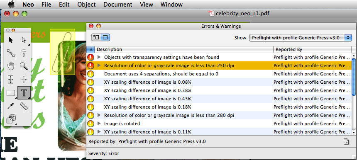
Task: Sort by the severity arrow column header
Action: point(90,49)
